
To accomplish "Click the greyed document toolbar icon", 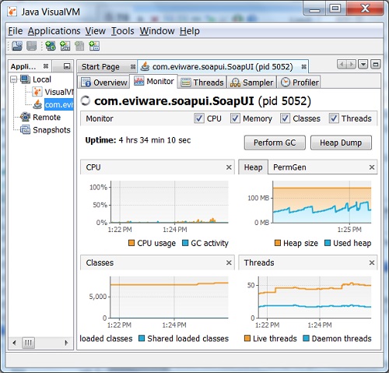I will (79, 46).
